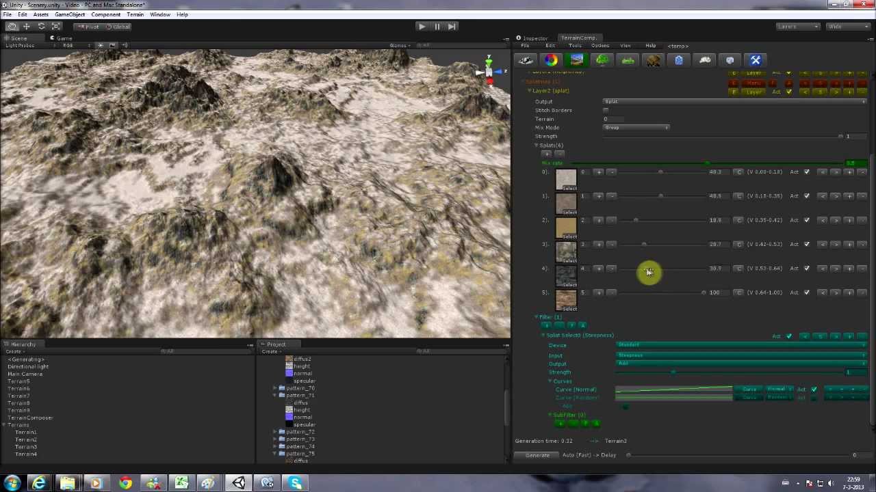Click the Generate button

[x=537, y=455]
